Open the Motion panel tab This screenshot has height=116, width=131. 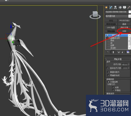(x=120, y=7)
